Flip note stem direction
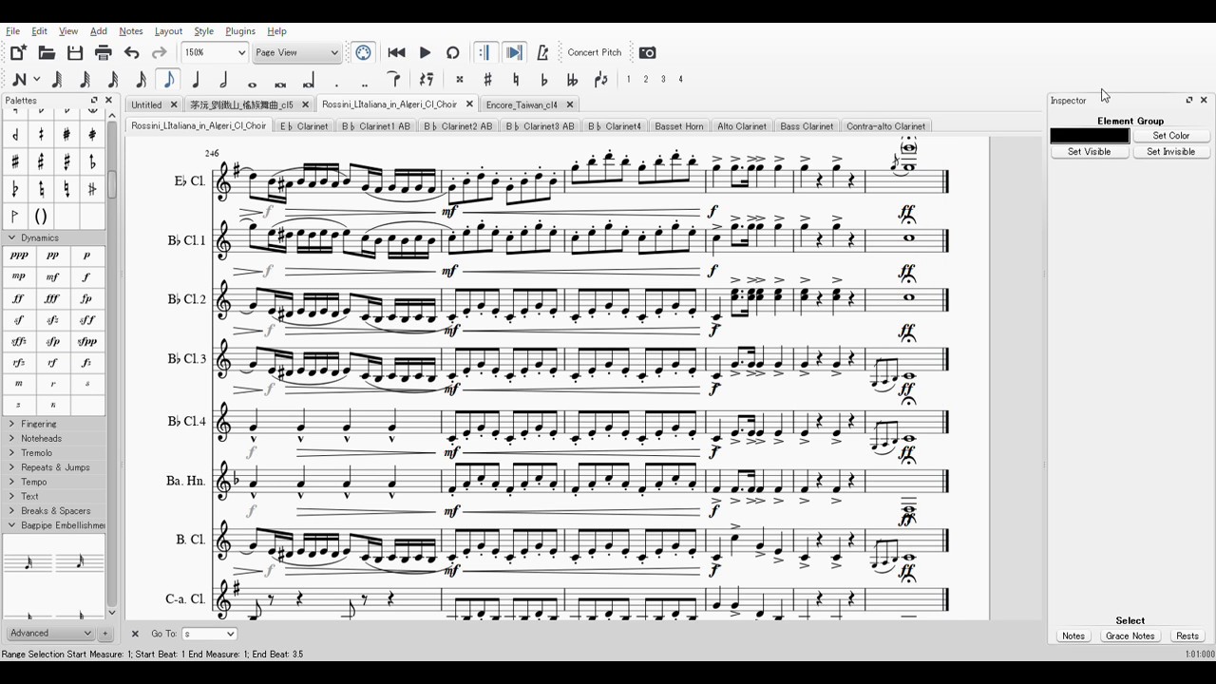Image resolution: width=1216 pixels, height=684 pixels. point(600,80)
